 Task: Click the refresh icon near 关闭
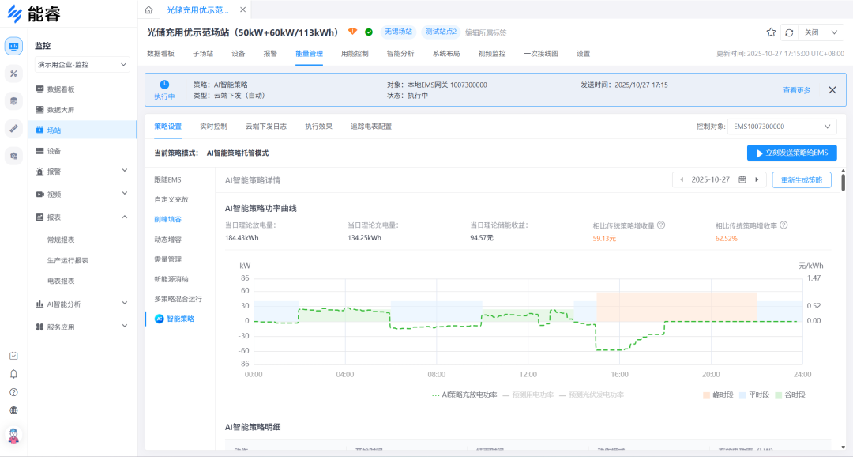click(788, 32)
